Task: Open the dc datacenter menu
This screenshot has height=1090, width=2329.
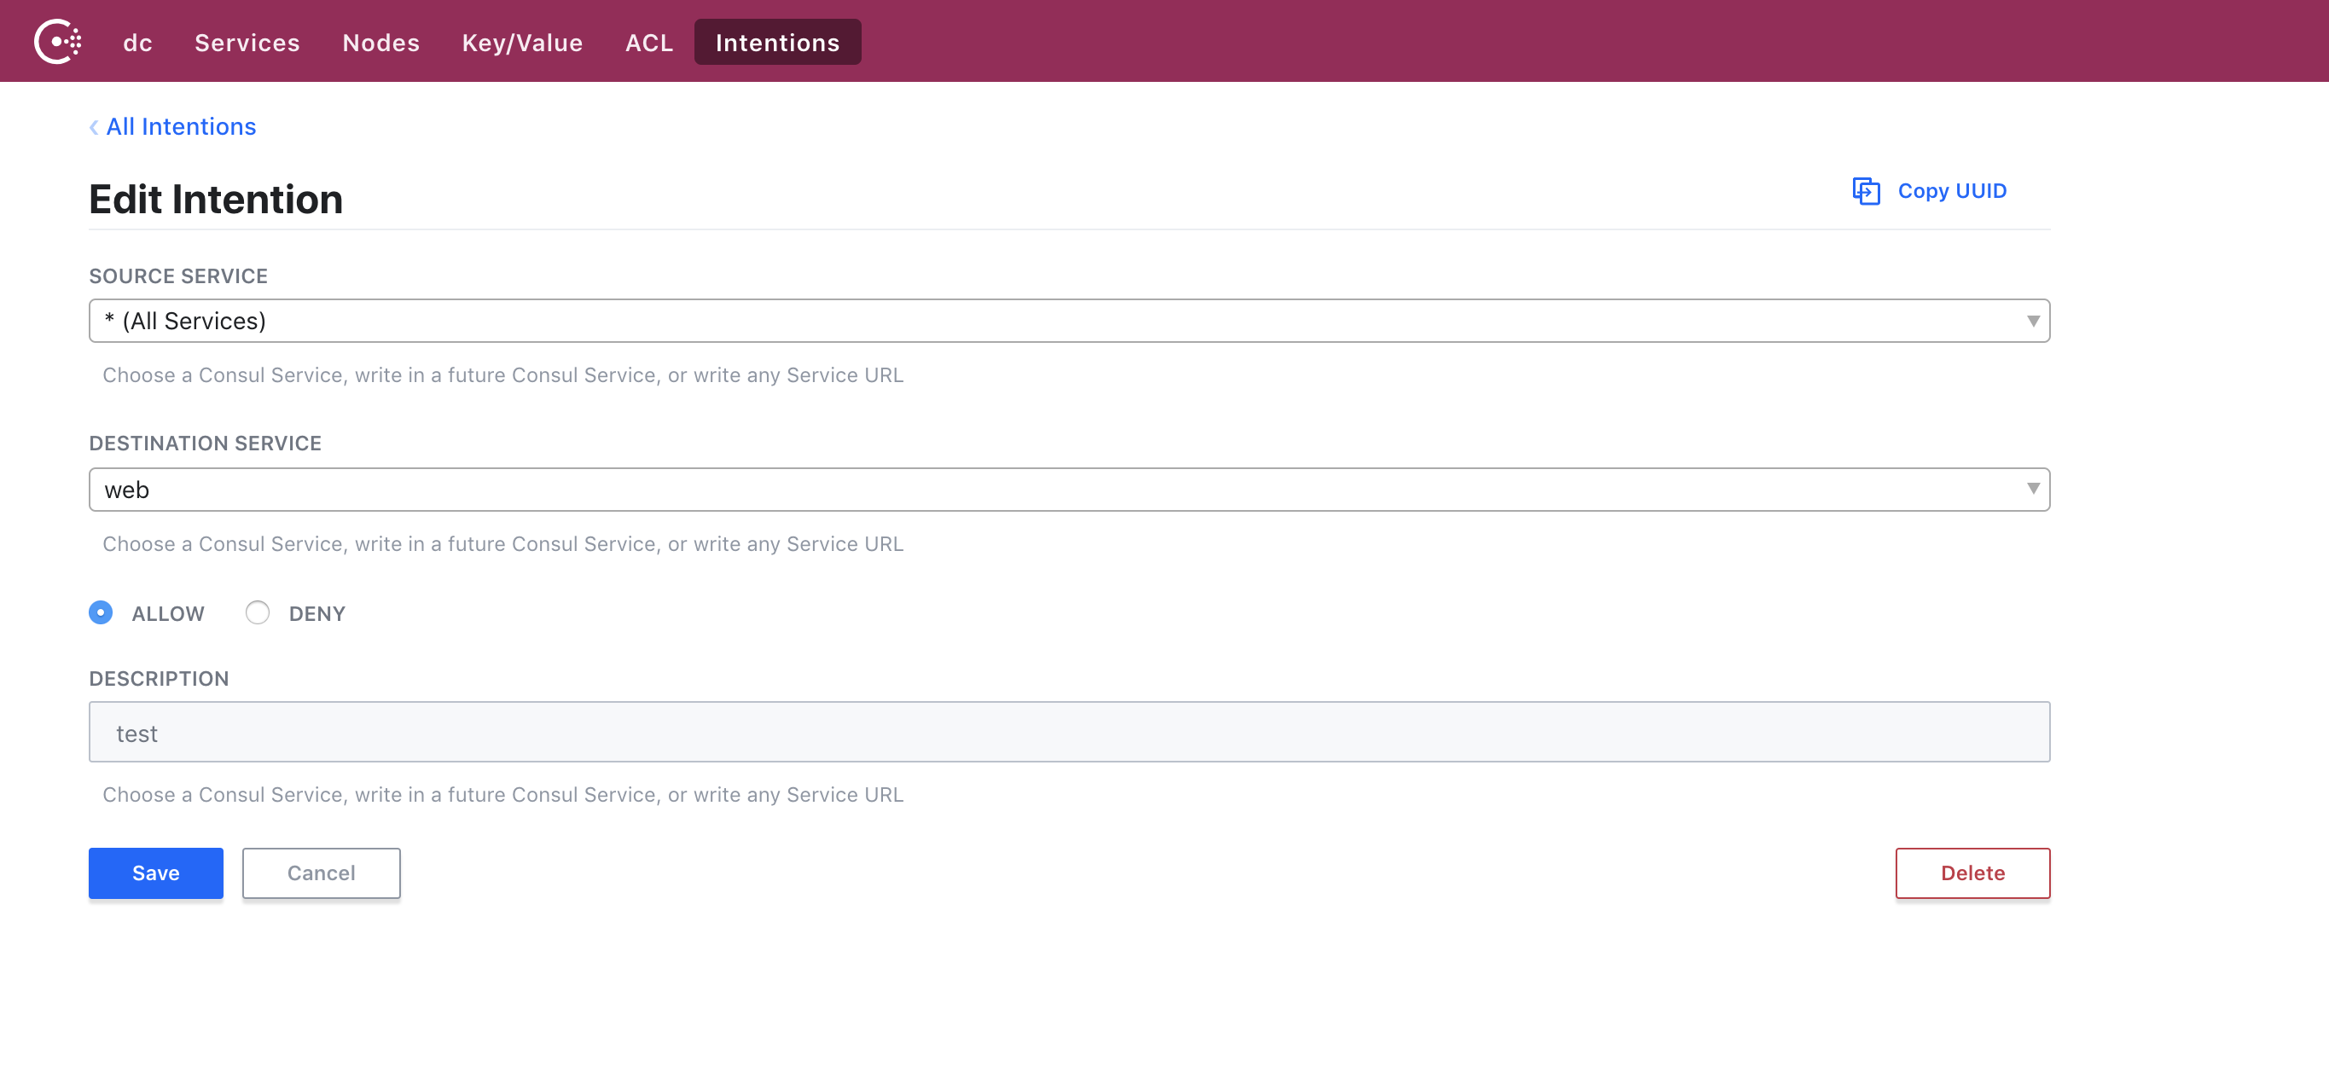Action: [137, 43]
